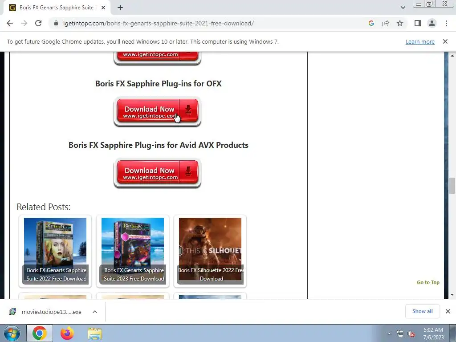
Task: Click heading Boris FX Sapphire Plug-ins for OFX
Action: click(x=159, y=83)
